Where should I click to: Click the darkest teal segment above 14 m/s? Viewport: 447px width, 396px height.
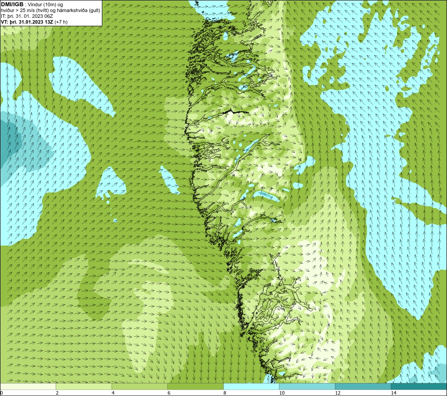419,386
